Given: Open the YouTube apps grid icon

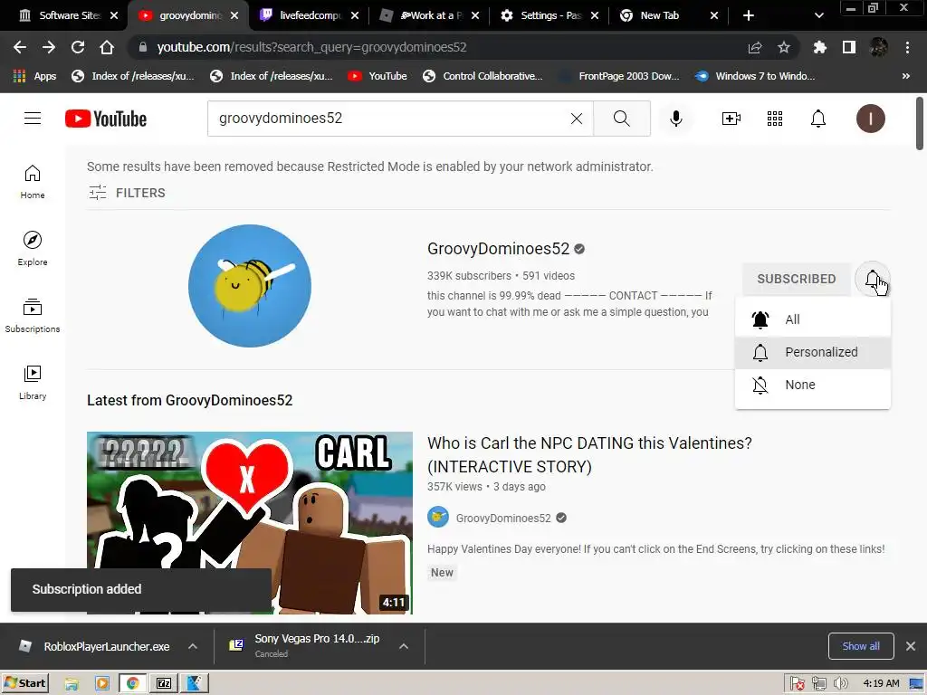Looking at the screenshot, I should (x=775, y=119).
